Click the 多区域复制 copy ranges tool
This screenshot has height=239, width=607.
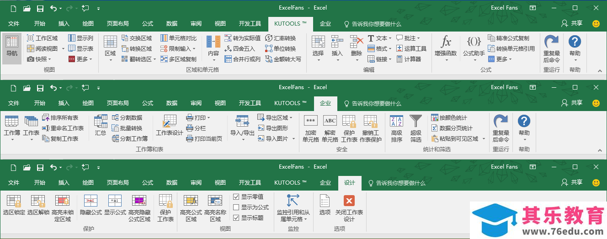[x=179, y=59]
